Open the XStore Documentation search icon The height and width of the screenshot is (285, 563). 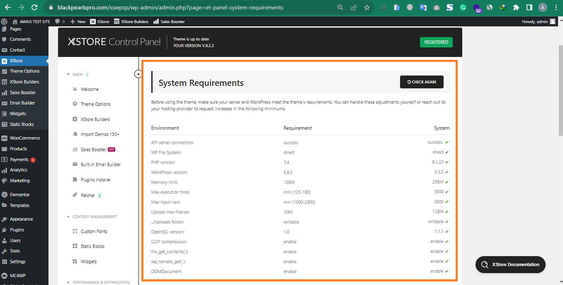(x=485, y=264)
